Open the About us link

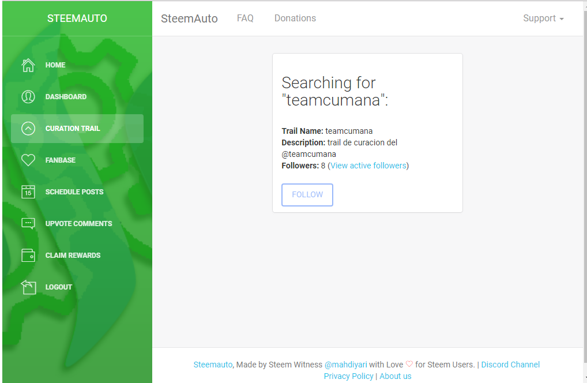(x=396, y=376)
